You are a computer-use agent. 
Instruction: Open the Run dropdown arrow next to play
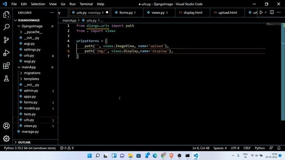[265, 12]
